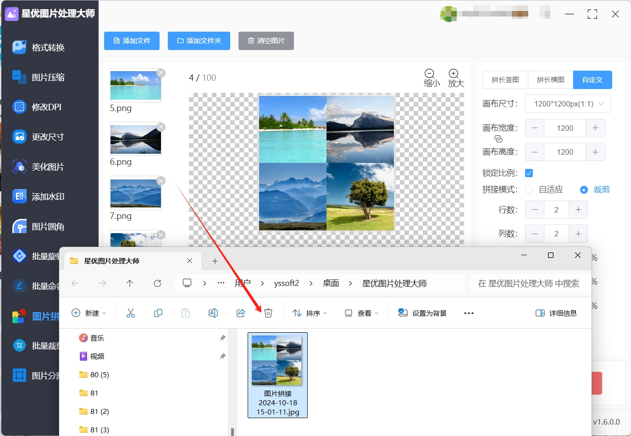
Task: Click the delete trash icon in Explorer
Action: [x=268, y=313]
